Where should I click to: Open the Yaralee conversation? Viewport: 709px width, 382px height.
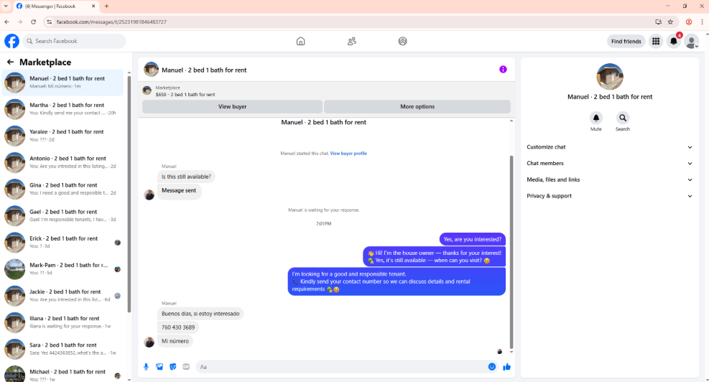click(62, 136)
